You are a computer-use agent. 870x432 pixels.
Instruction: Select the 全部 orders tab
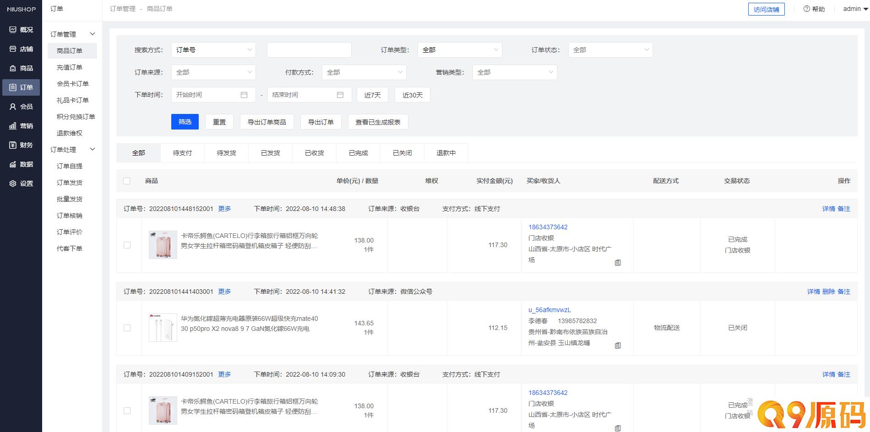coord(138,153)
